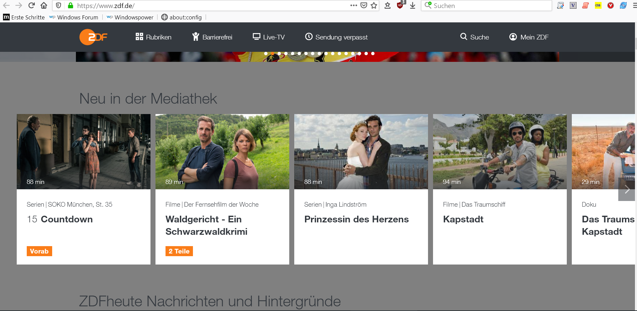Open the Prinzessin des Herzens thumbnail

tap(361, 151)
